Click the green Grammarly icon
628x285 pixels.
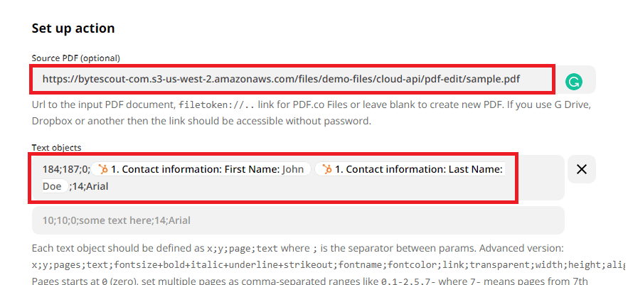tap(573, 80)
